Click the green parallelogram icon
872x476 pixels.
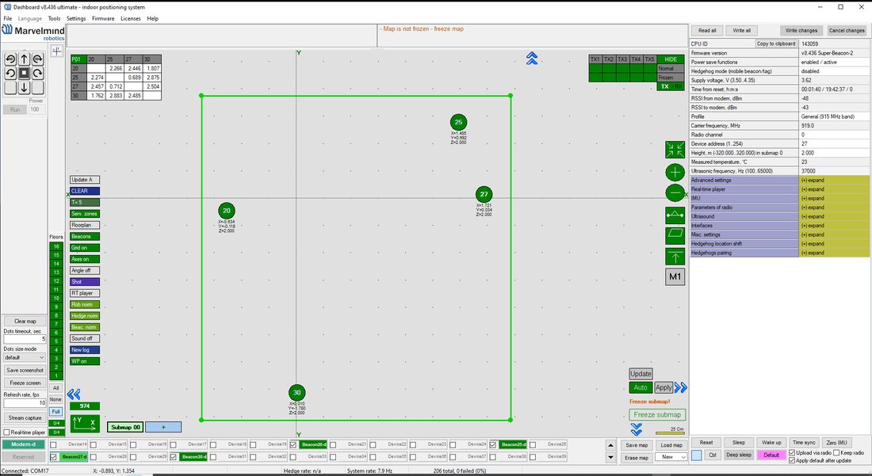675,235
